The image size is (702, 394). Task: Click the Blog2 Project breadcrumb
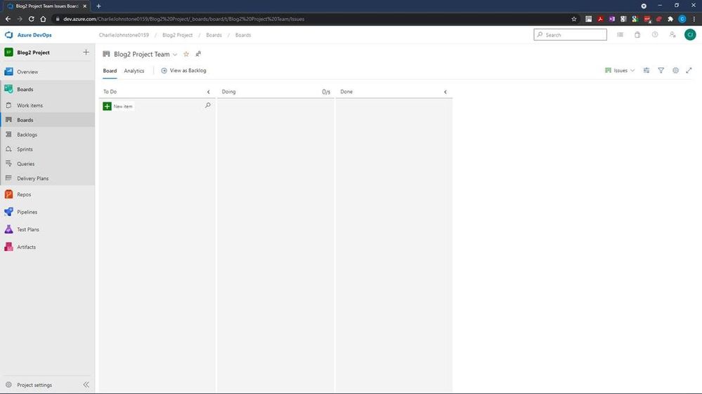[177, 35]
